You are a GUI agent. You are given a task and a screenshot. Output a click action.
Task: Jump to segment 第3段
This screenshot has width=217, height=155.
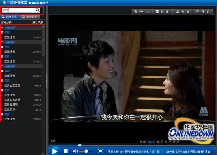tap(159, 142)
